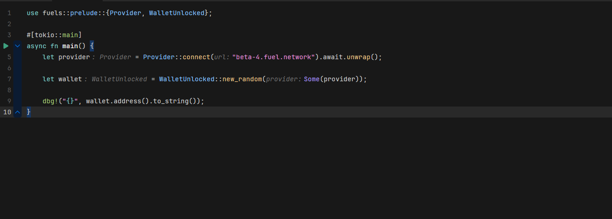This screenshot has width=612, height=219.
Task: Click the 'dbg!' macro
Action: point(51,101)
